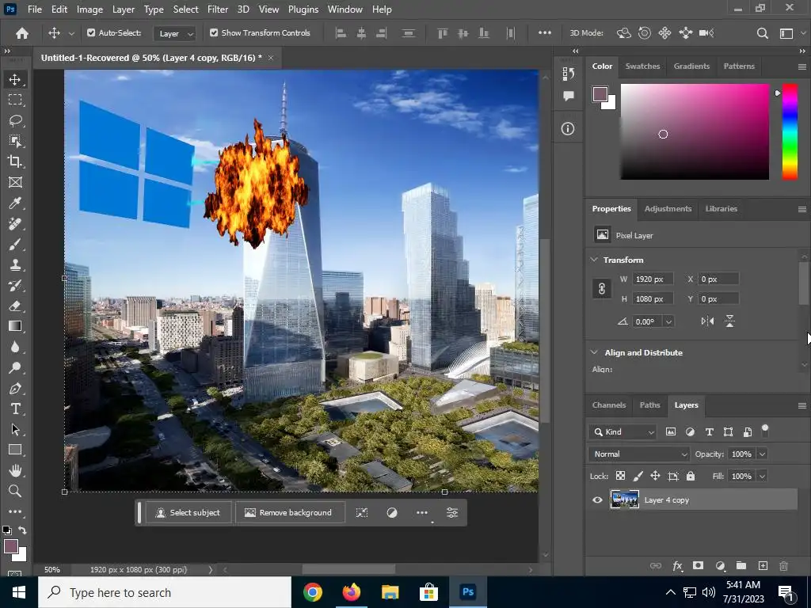Open the Kind filter dropdown

pyautogui.click(x=623, y=431)
